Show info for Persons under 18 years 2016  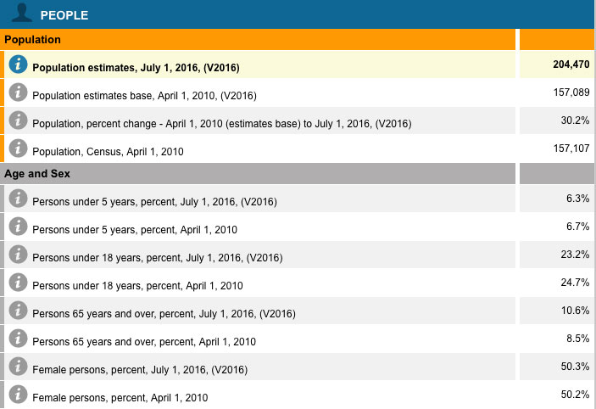point(18,255)
